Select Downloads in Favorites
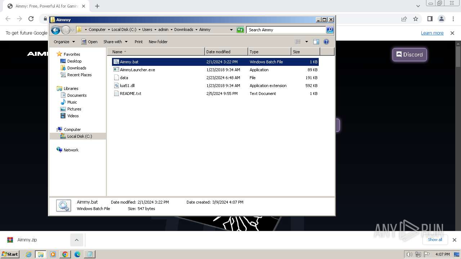 click(77, 68)
